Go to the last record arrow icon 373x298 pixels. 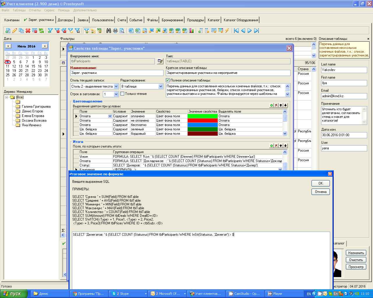tap(256, 31)
